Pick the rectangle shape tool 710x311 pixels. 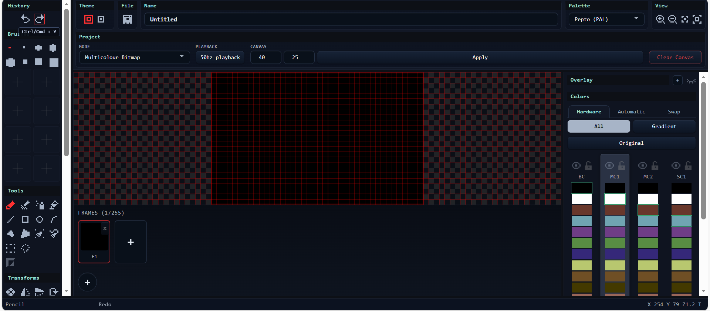(x=25, y=219)
